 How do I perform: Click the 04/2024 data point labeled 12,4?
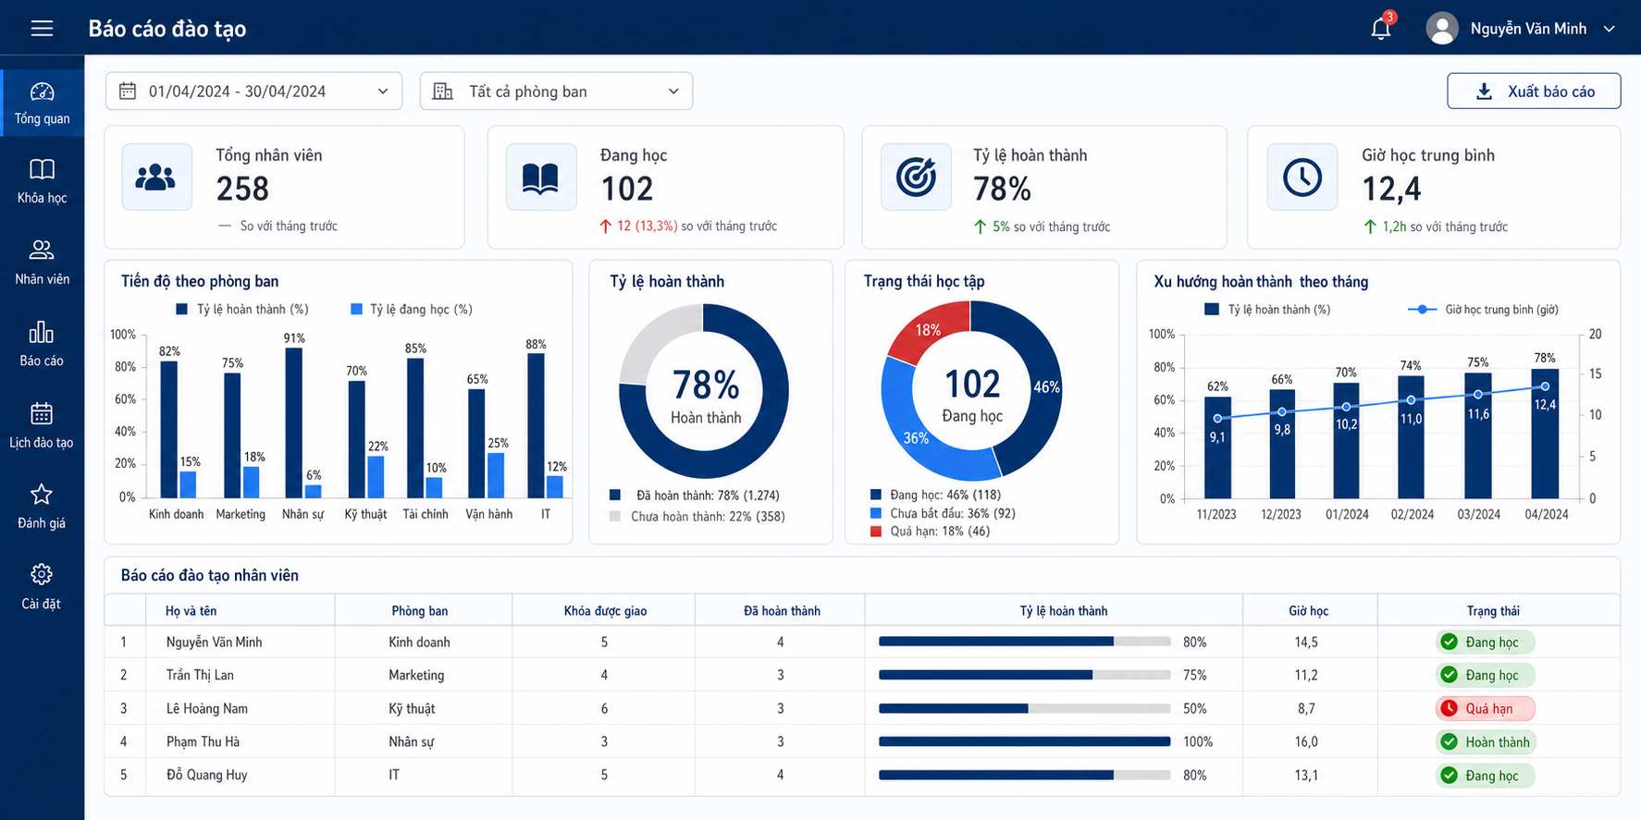point(1545,386)
